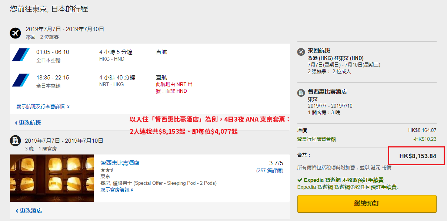Click ANA airline logo for 01:05 flight
This screenshot has width=447, height=221.
pyautogui.click(x=21, y=55)
